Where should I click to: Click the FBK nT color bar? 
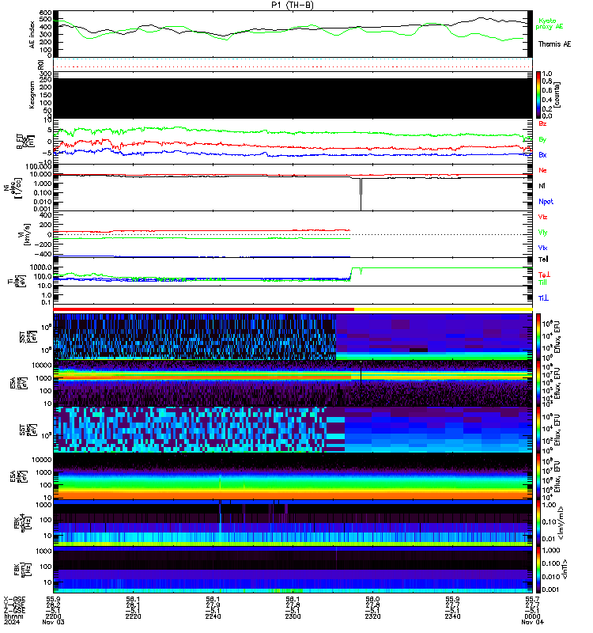pos(538,570)
